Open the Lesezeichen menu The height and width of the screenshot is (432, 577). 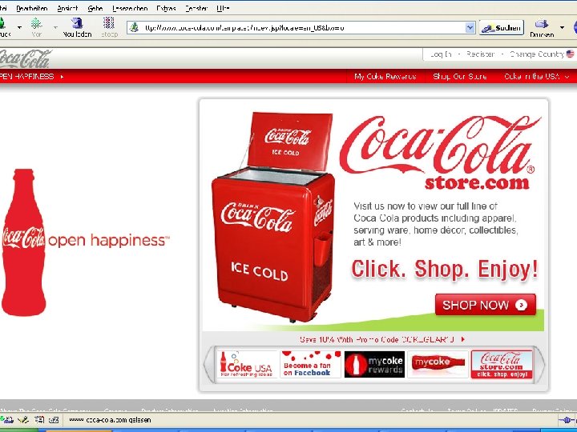[130, 8]
